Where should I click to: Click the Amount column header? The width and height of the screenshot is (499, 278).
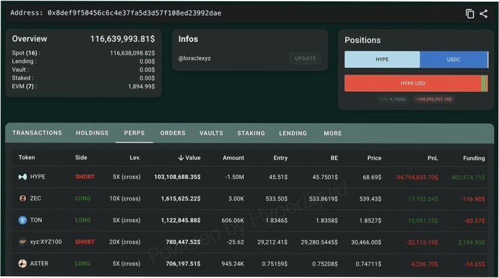coord(233,158)
